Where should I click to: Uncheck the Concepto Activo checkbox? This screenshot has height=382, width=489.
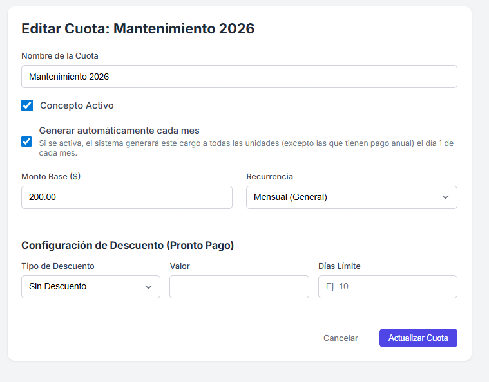pyautogui.click(x=27, y=105)
